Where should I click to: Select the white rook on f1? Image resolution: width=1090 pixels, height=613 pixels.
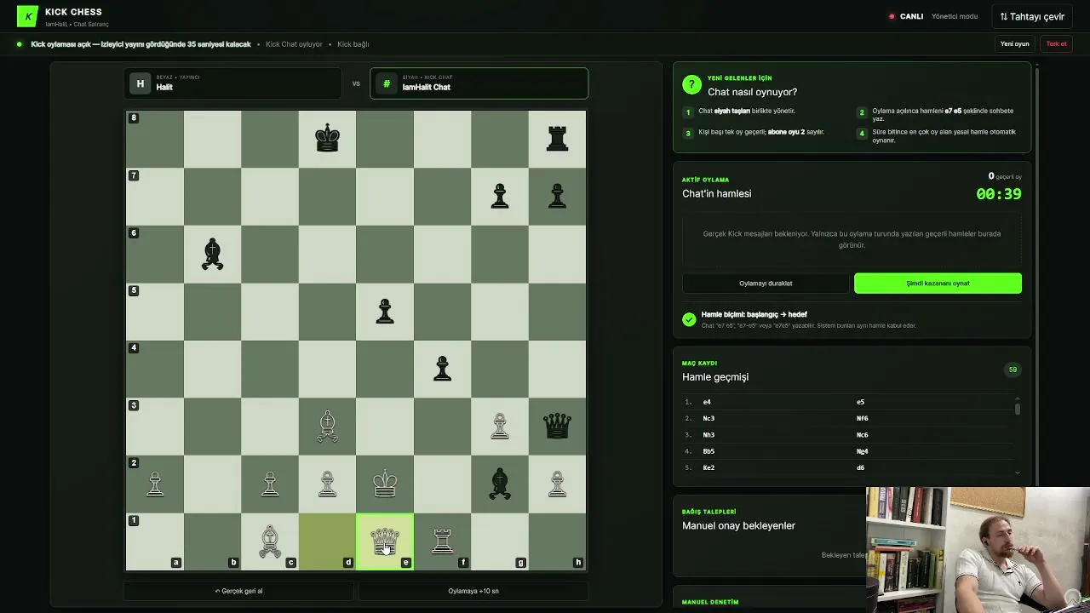coord(442,541)
